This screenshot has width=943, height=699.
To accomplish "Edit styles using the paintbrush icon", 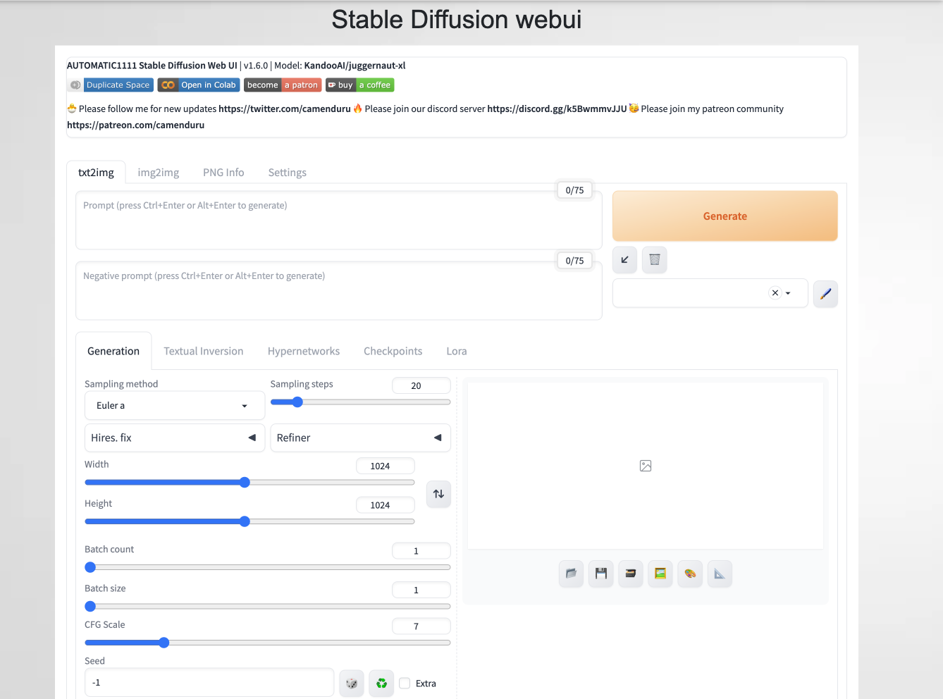I will [x=825, y=293].
